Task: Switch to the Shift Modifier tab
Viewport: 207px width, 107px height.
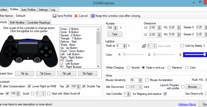Action: click(17, 23)
